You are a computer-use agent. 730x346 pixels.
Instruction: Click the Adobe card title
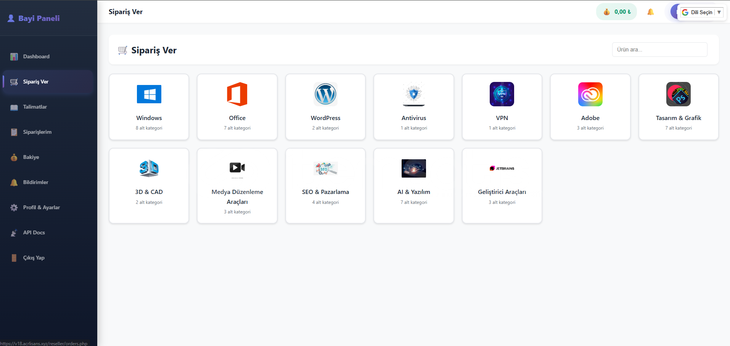pos(590,118)
